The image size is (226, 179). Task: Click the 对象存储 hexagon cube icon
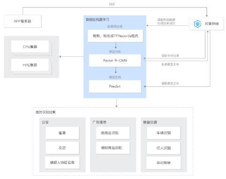click(197, 24)
